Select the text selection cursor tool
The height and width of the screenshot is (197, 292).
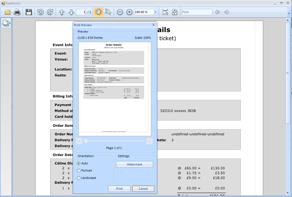pyautogui.click(x=108, y=12)
